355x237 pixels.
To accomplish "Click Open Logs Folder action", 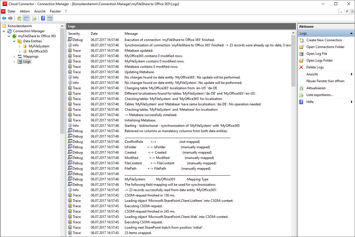I will click(319, 61).
